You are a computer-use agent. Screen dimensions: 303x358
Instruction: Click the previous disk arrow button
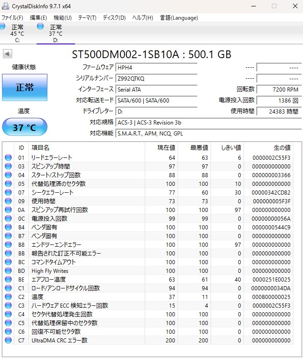tap(7, 54)
